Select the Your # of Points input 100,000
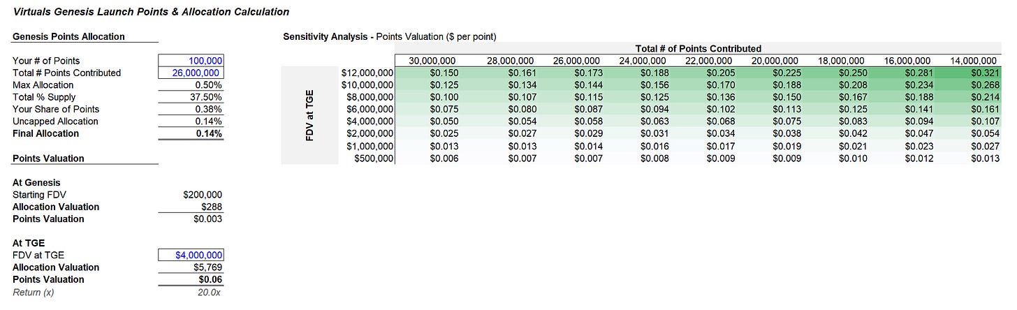Viewport: 1017px width, 310px height. coord(191,61)
